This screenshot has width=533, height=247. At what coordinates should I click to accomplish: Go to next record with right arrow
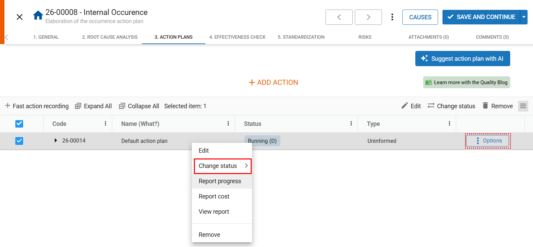[368, 17]
